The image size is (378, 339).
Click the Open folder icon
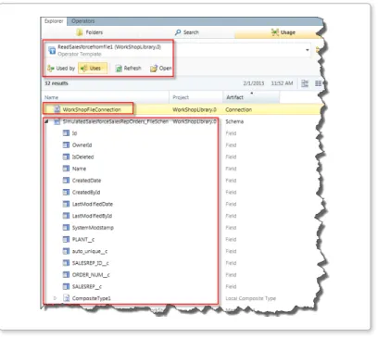[154, 69]
